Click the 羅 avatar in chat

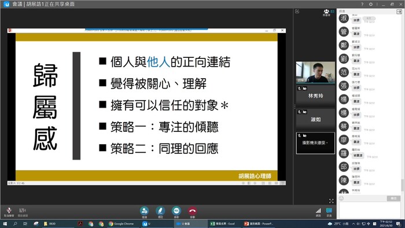[344, 153]
